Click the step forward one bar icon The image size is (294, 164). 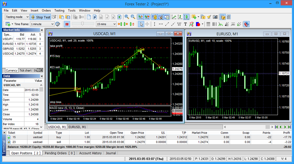point(126,24)
